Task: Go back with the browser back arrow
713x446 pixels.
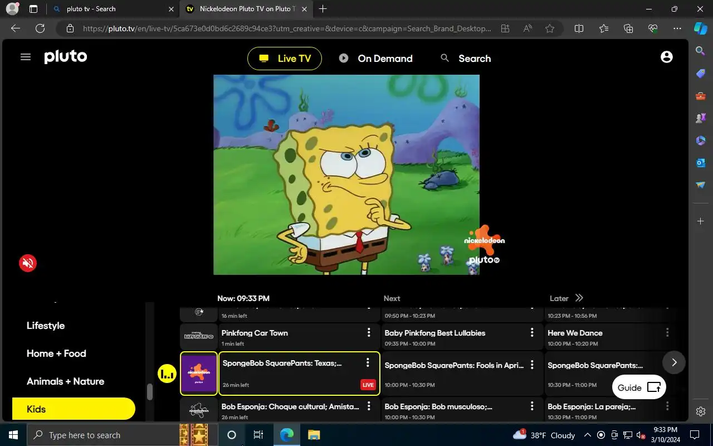Action: pyautogui.click(x=16, y=28)
